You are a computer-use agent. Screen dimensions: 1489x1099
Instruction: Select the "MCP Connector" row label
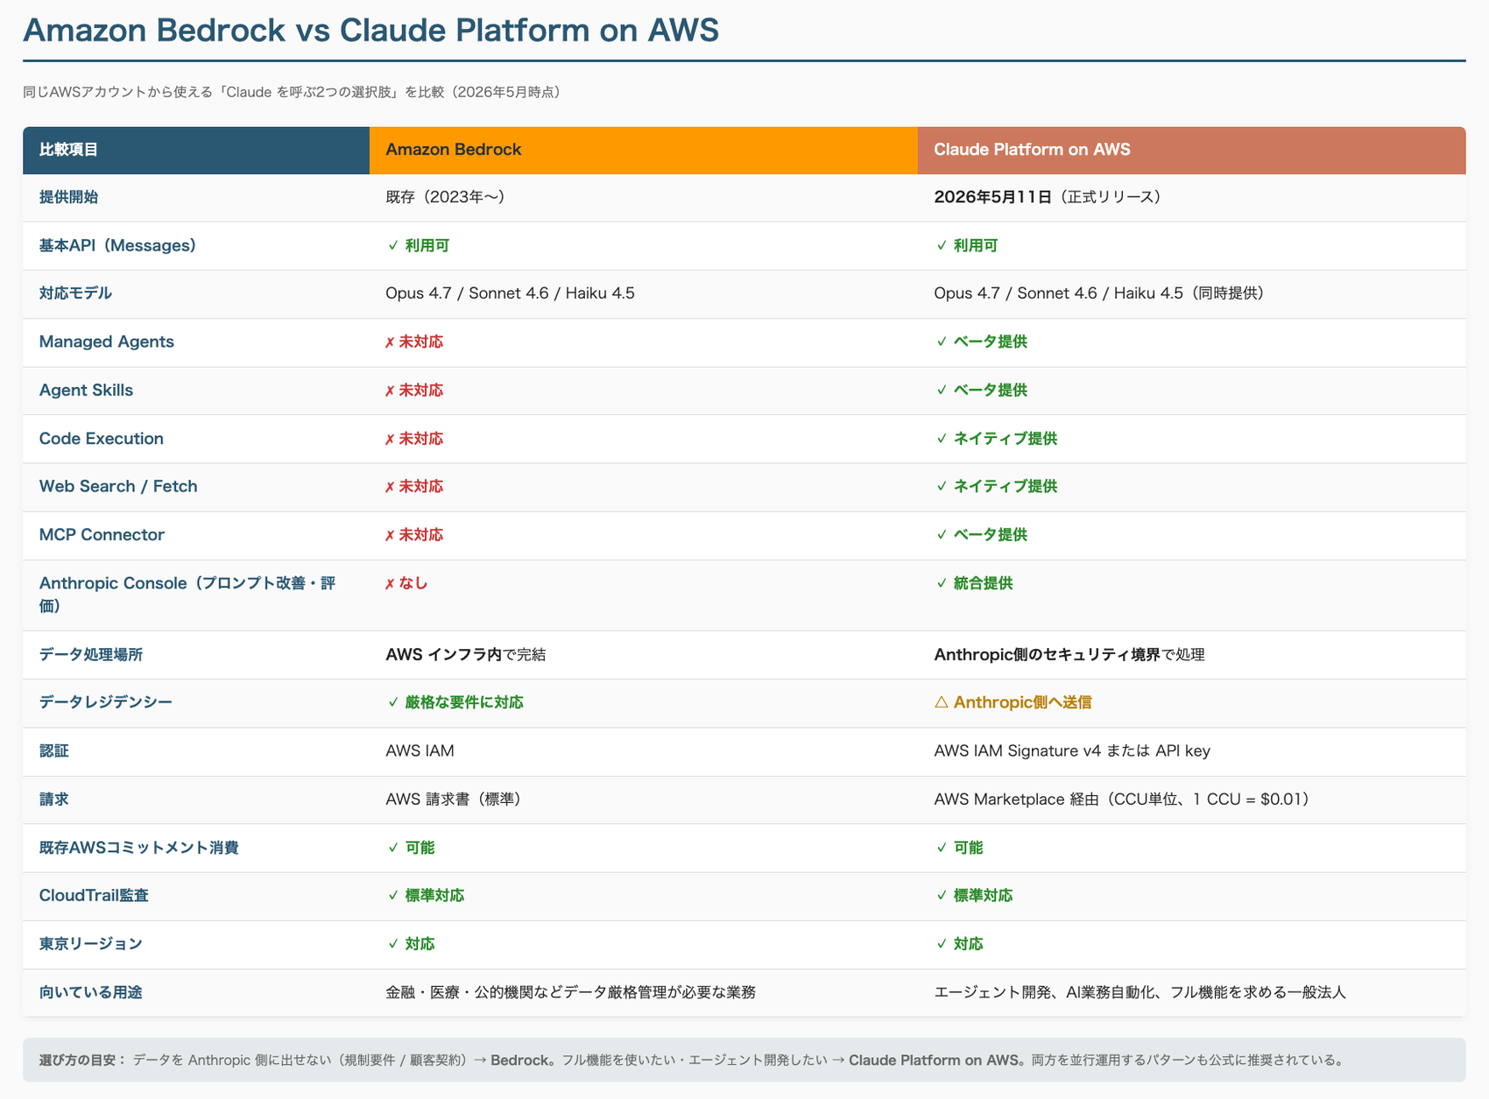pyautogui.click(x=102, y=535)
